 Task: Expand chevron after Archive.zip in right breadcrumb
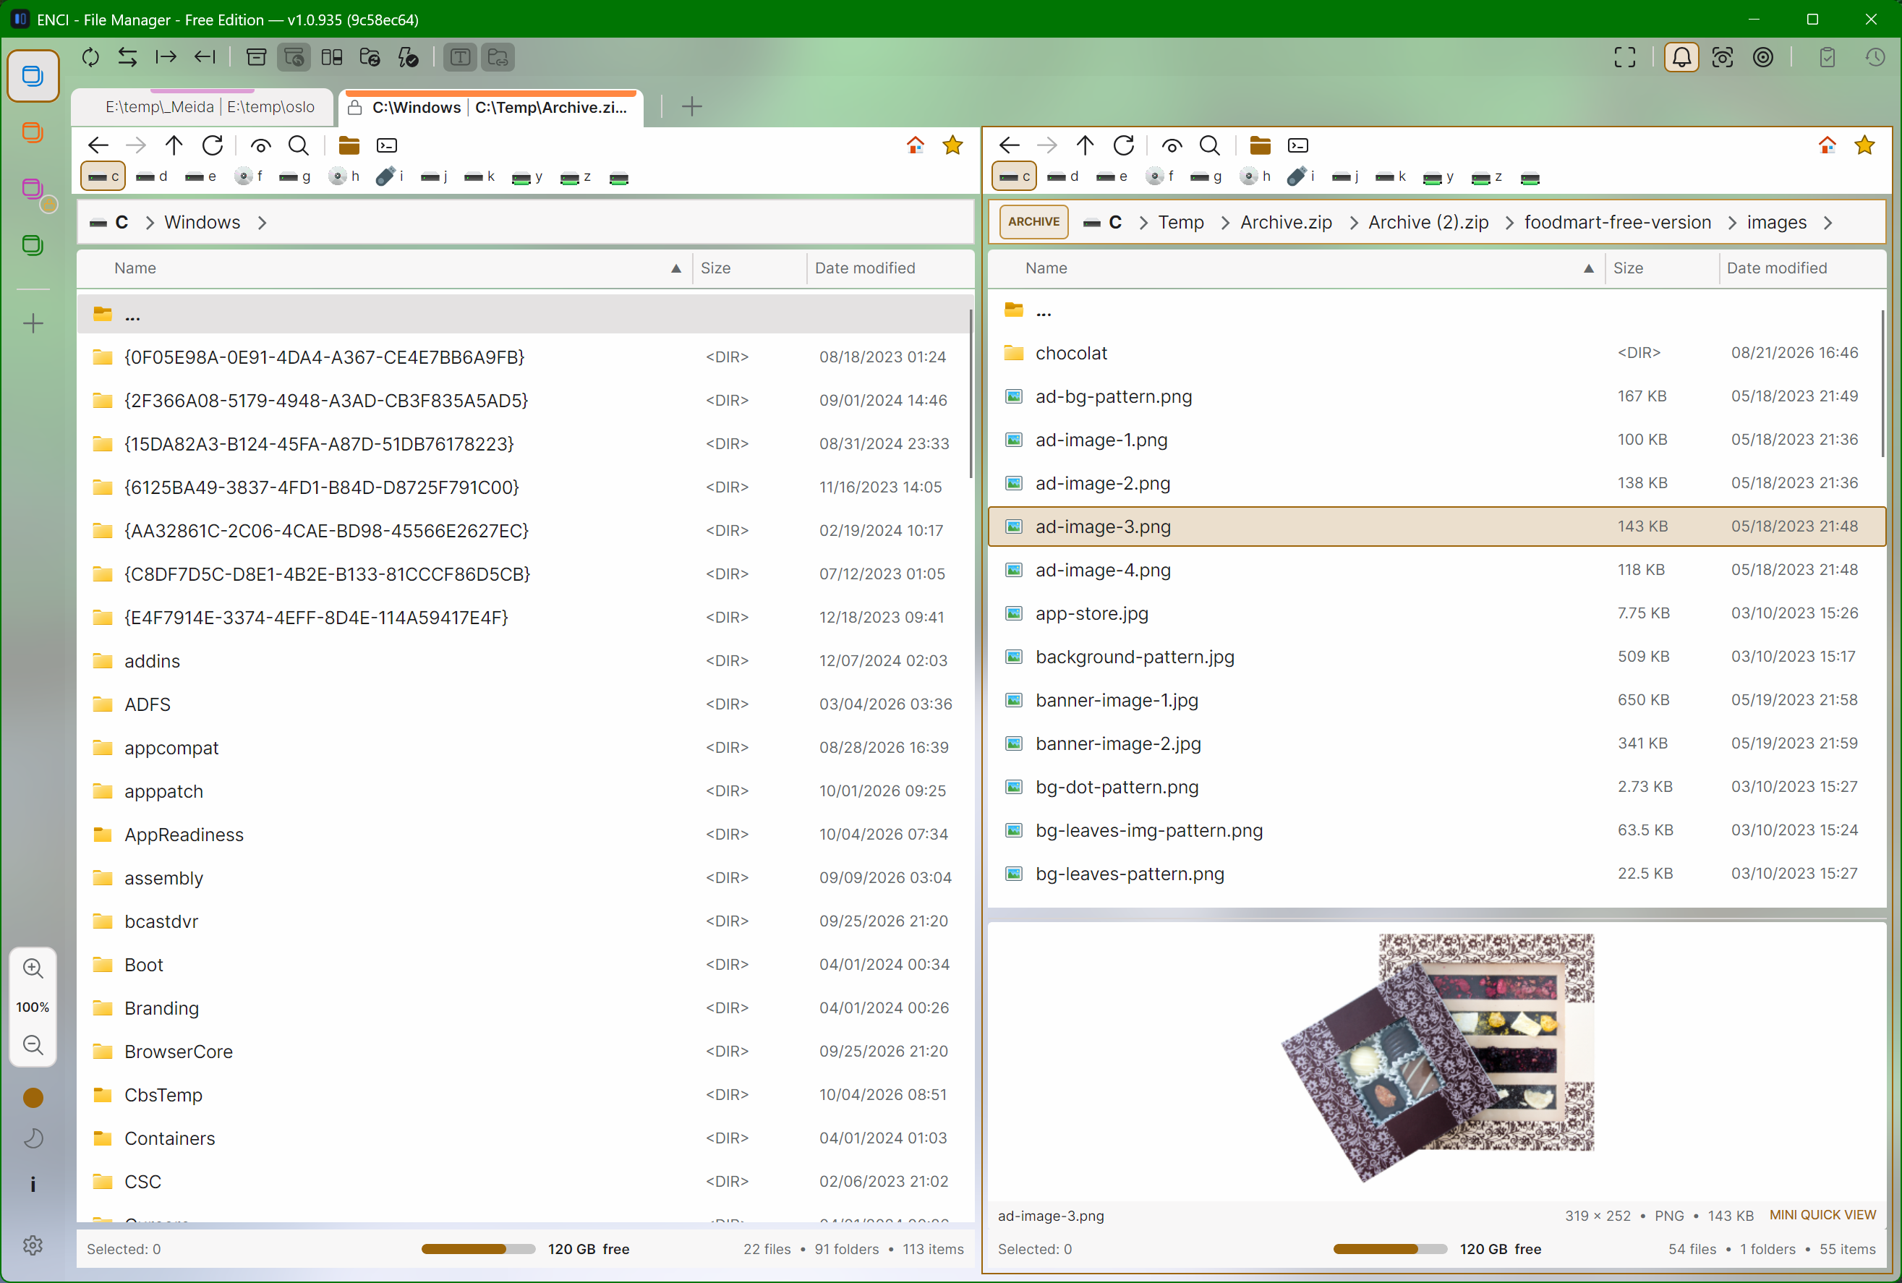click(x=1353, y=223)
